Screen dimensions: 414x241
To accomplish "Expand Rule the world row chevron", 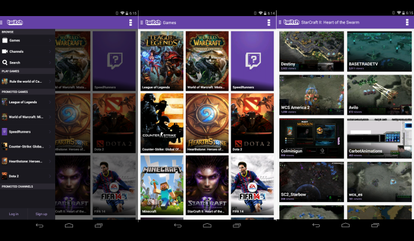I will [50, 81].
